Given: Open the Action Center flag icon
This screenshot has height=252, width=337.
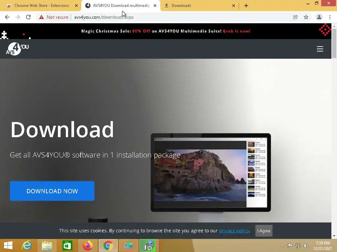Looking at the screenshot, I should [290, 245].
